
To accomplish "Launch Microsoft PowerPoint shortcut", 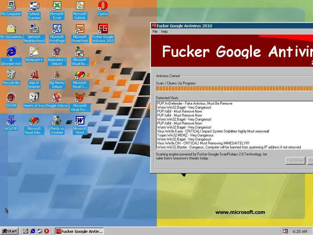I will click(x=80, y=33).
